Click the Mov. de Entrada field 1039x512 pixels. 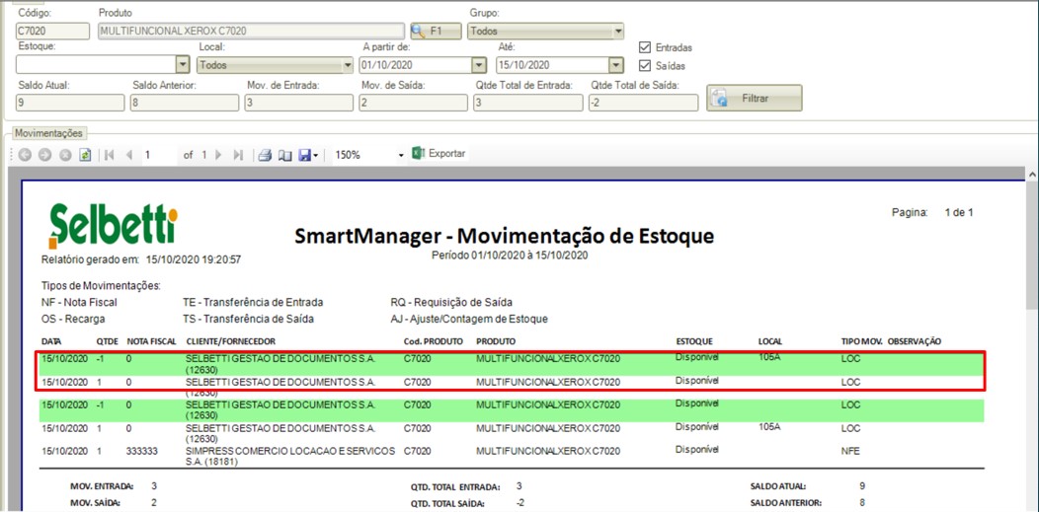pyautogui.click(x=299, y=103)
